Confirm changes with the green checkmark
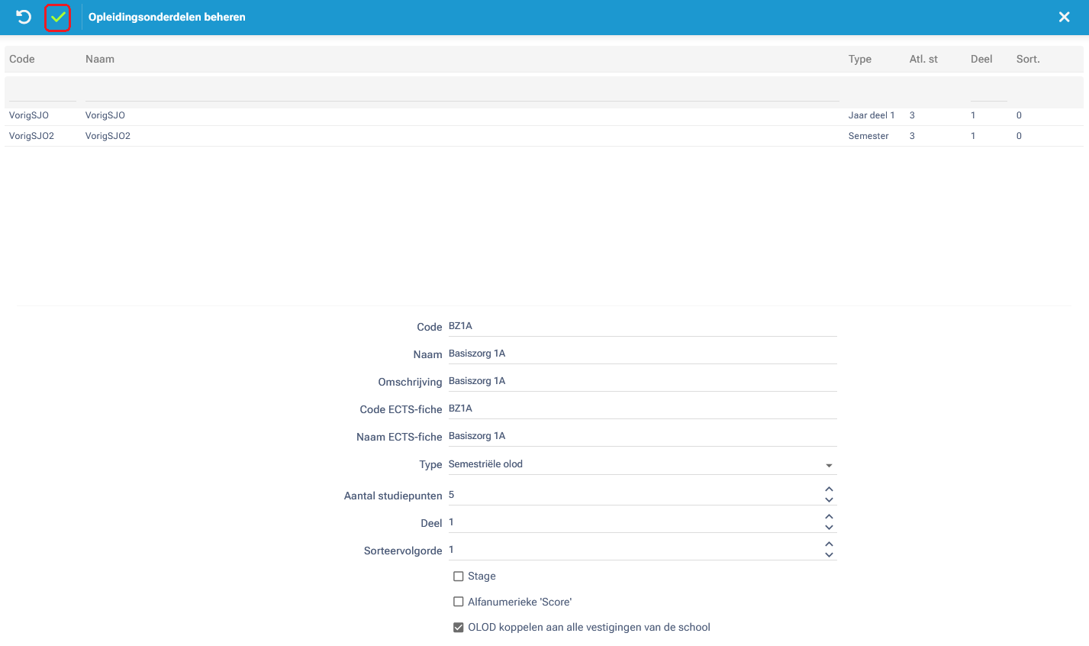The height and width of the screenshot is (646, 1089). (x=58, y=17)
